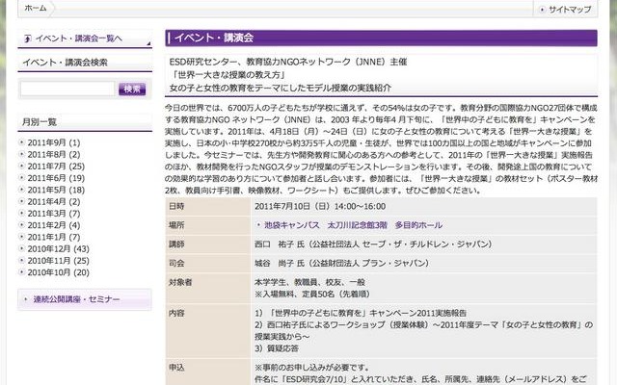Click the arrow icon beside イベント・講演会一覧へ
The image size is (617, 385).
coord(28,38)
